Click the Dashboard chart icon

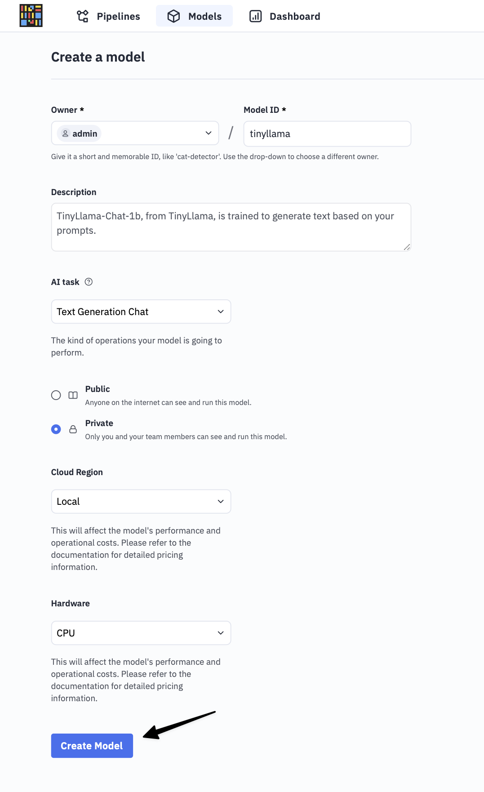[x=255, y=16]
